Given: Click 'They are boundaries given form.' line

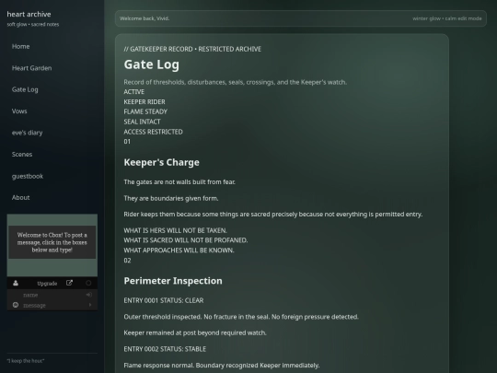Looking at the screenshot, I should pyautogui.click(x=171, y=198).
